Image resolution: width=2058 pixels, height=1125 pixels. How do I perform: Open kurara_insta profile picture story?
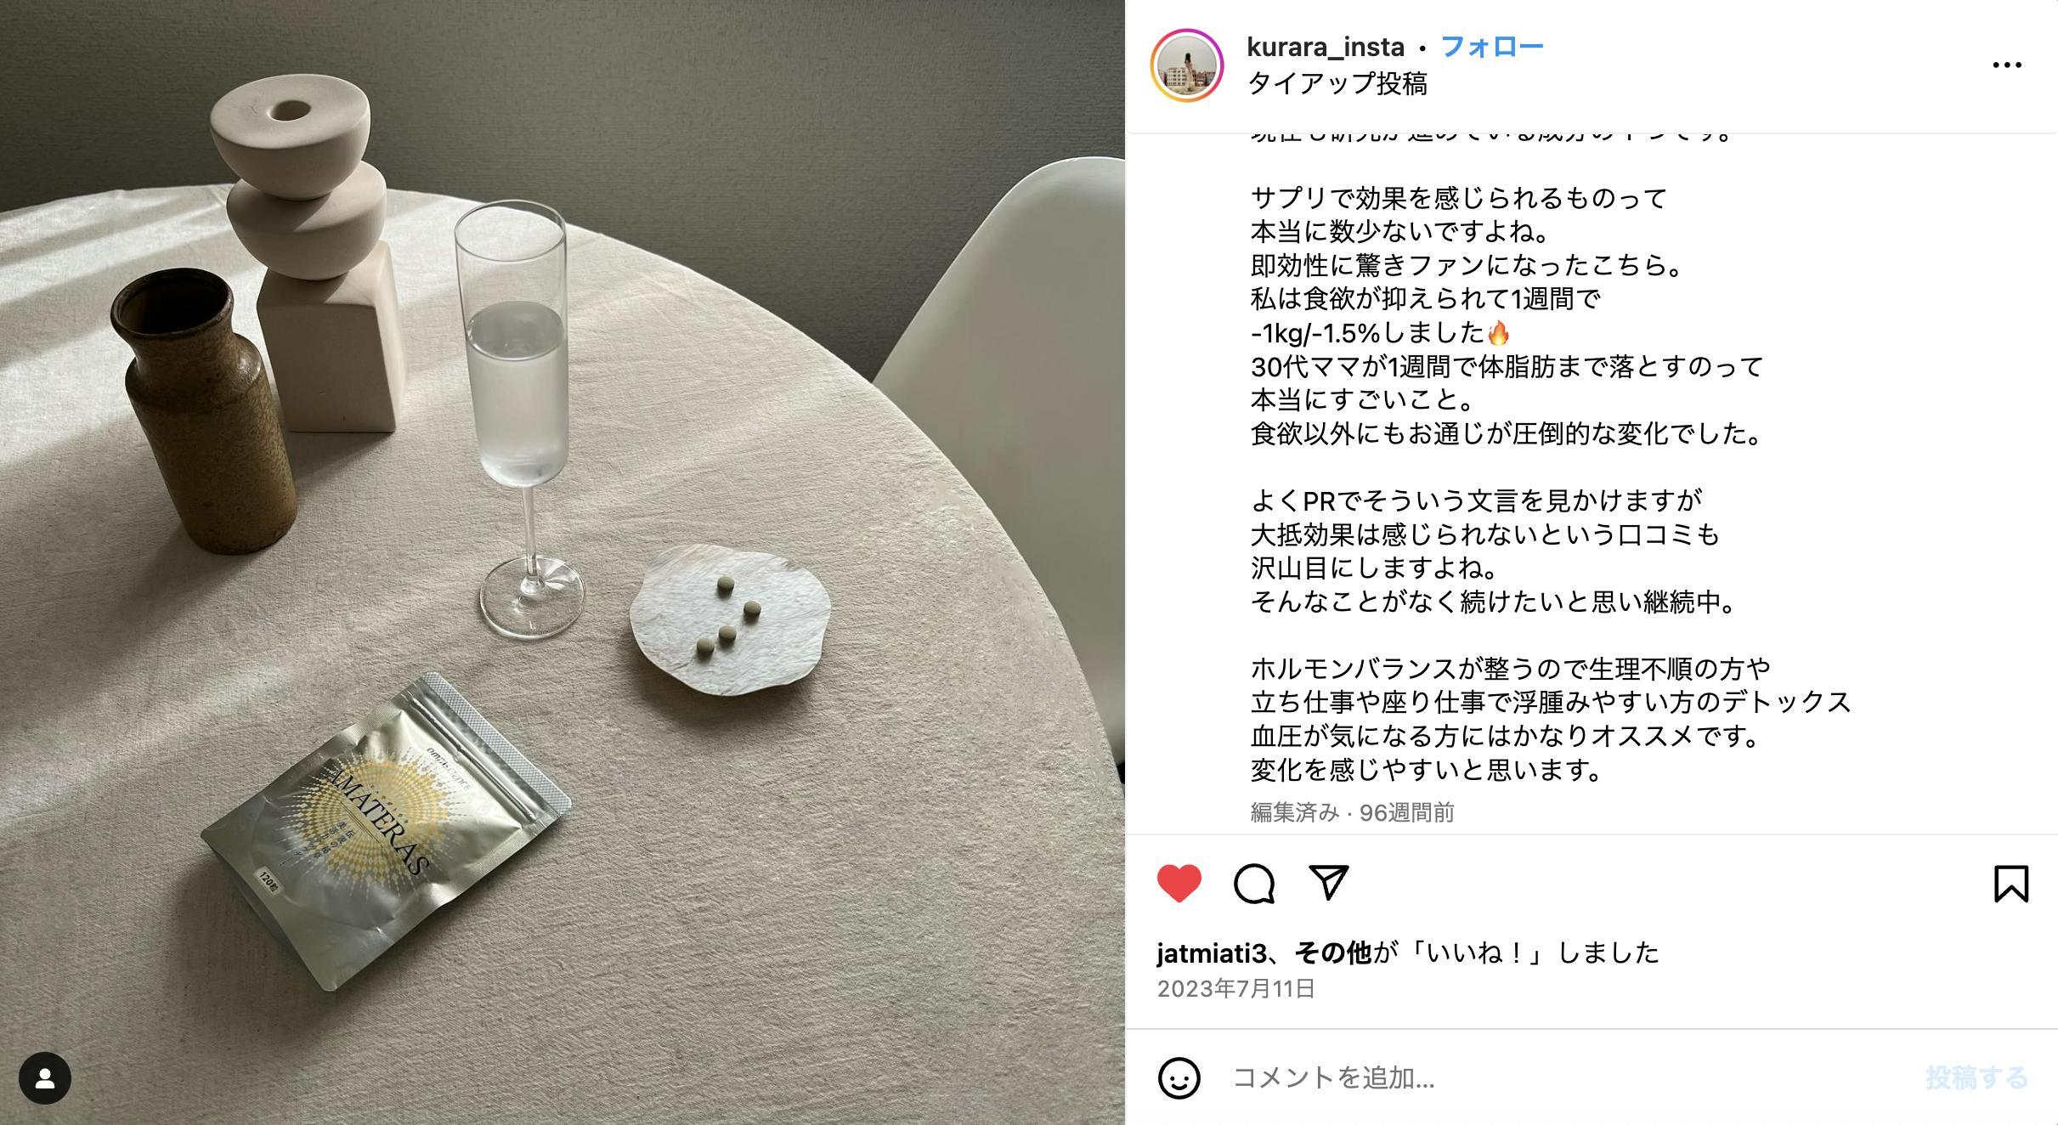click(1187, 65)
